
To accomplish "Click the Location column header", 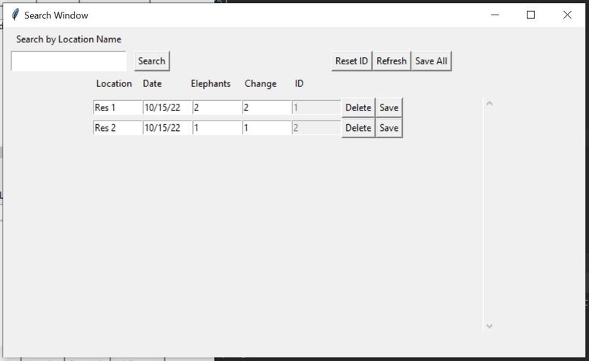I will tap(114, 84).
